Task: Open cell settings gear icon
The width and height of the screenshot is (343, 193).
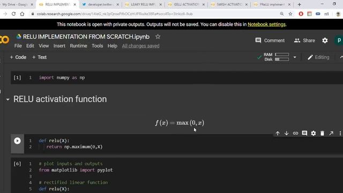Action: [313, 133]
